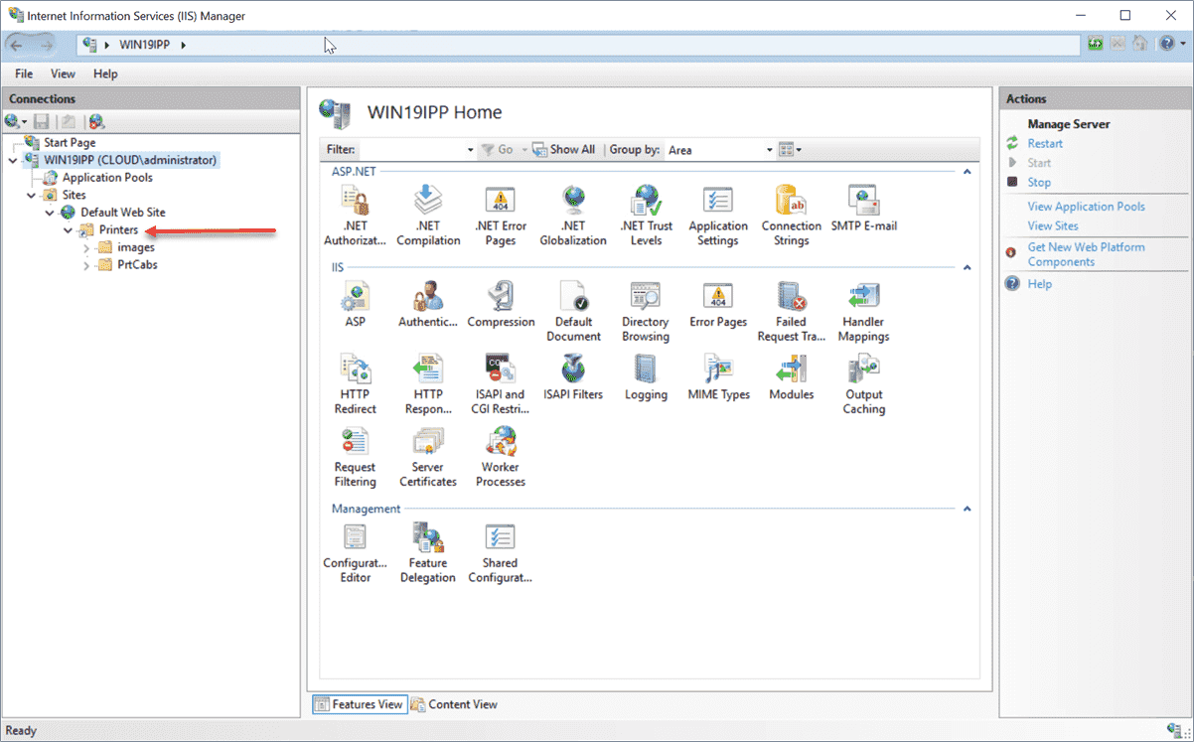Open the Configuration Editor
Viewport: 1194px width, 742px height.
[355, 544]
